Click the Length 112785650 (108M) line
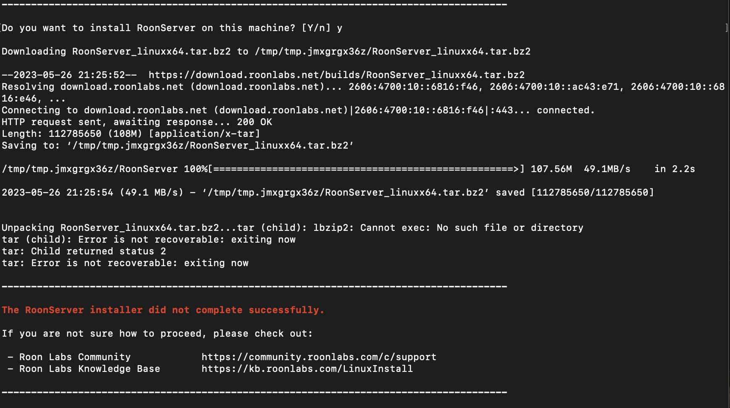 click(131, 134)
